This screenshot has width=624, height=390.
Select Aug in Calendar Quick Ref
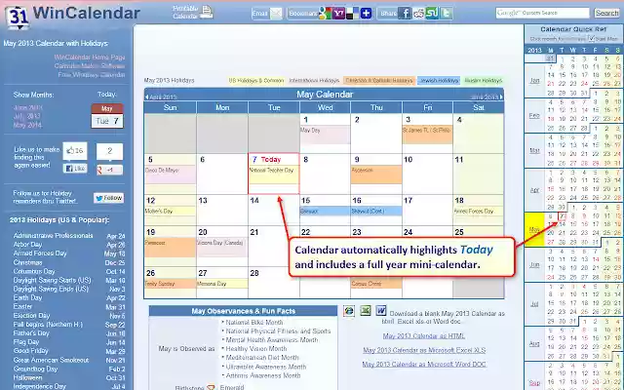tap(534, 343)
